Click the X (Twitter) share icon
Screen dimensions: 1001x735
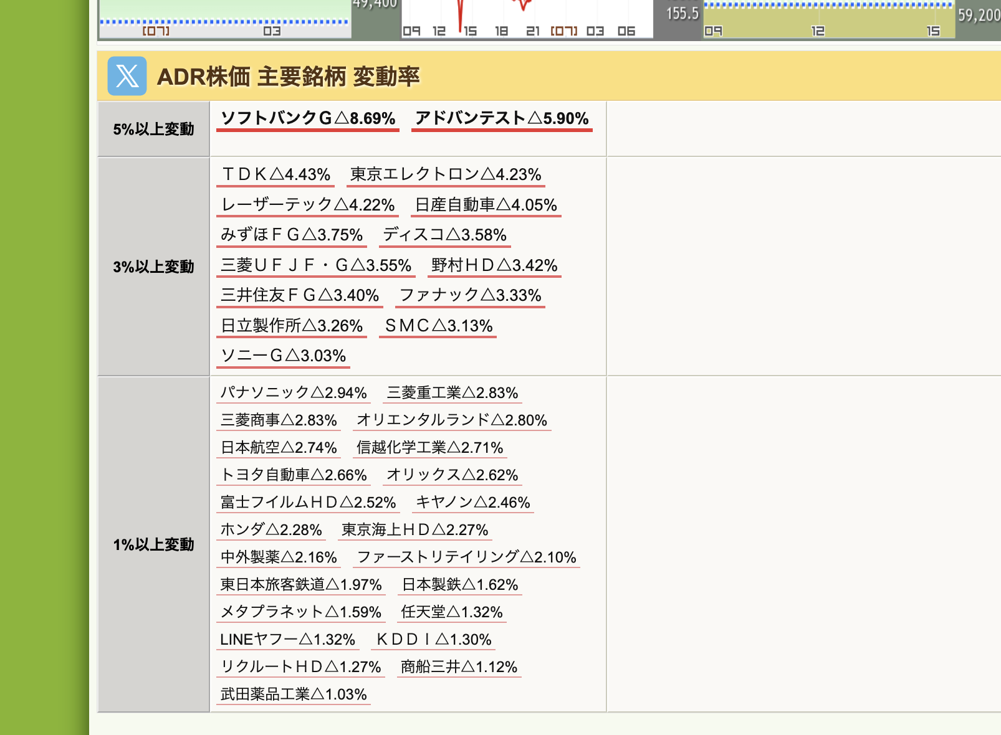click(127, 76)
